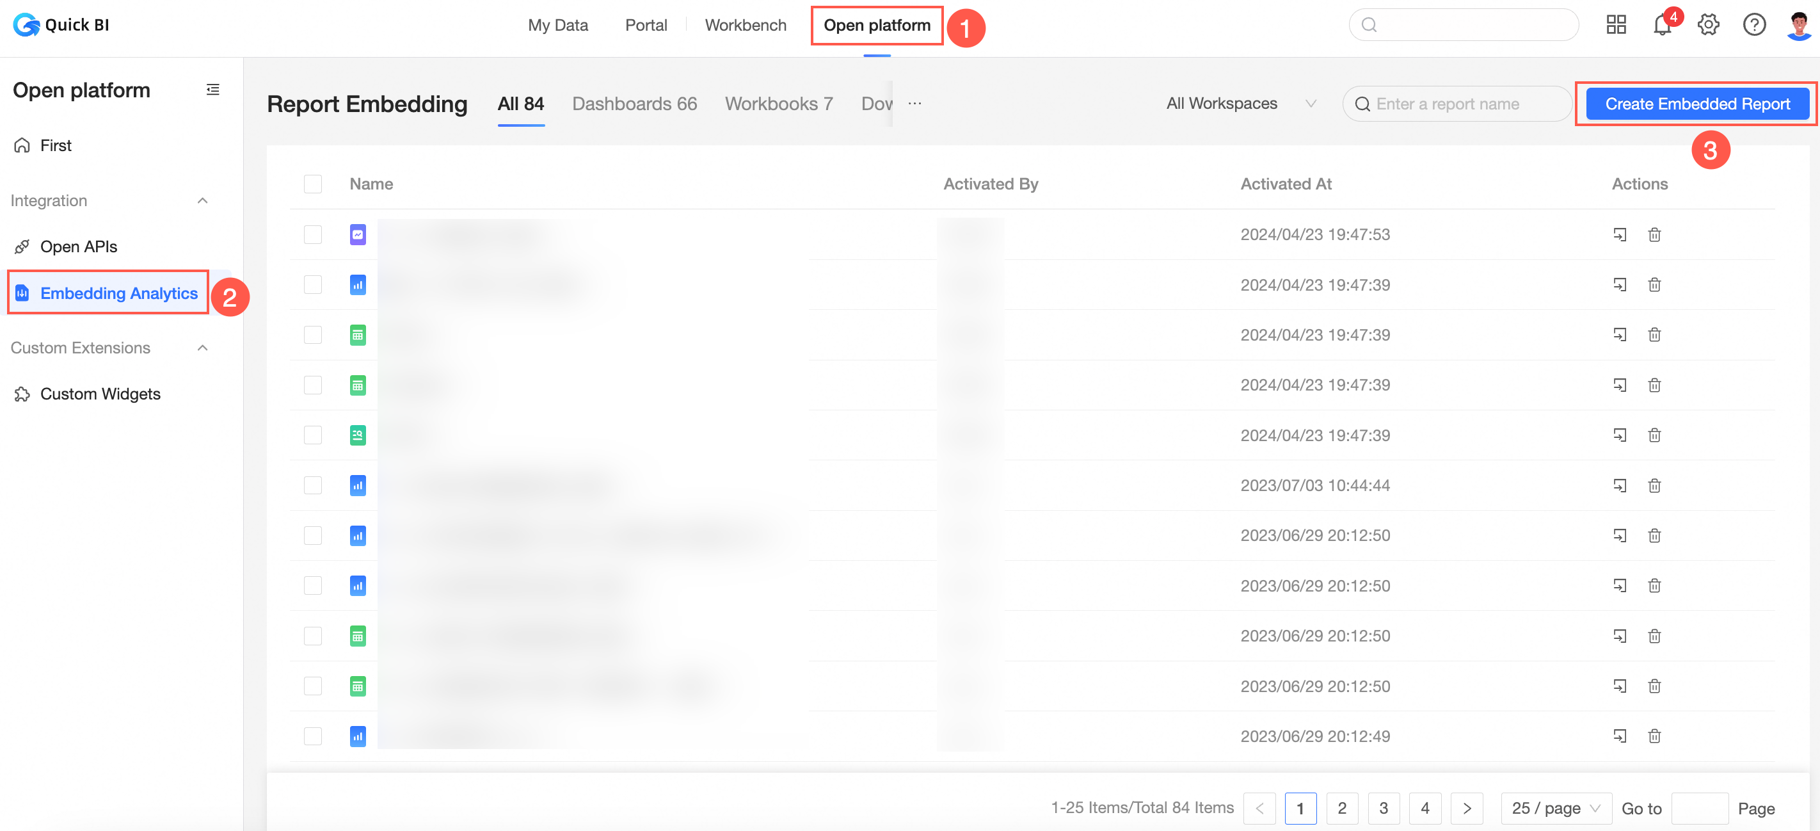The height and width of the screenshot is (831, 1820).
Task: Click trash icon for 2023/06/29 20:12:49 row
Action: coord(1654,736)
